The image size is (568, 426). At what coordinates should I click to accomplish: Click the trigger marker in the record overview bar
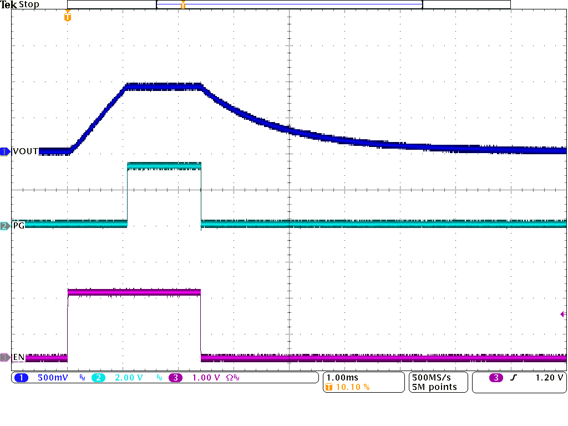point(183,5)
